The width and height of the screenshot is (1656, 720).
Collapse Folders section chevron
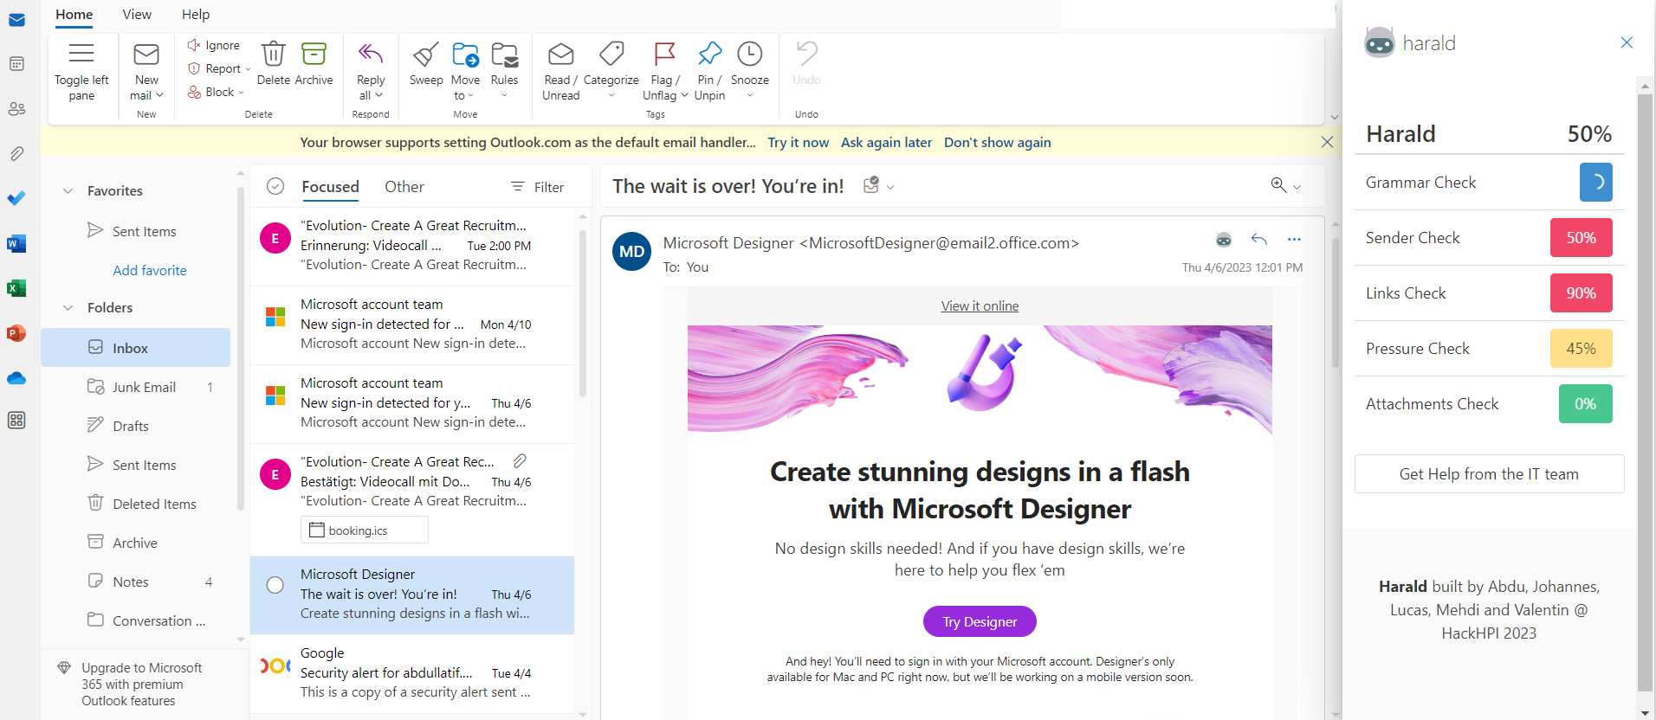pyautogui.click(x=68, y=307)
